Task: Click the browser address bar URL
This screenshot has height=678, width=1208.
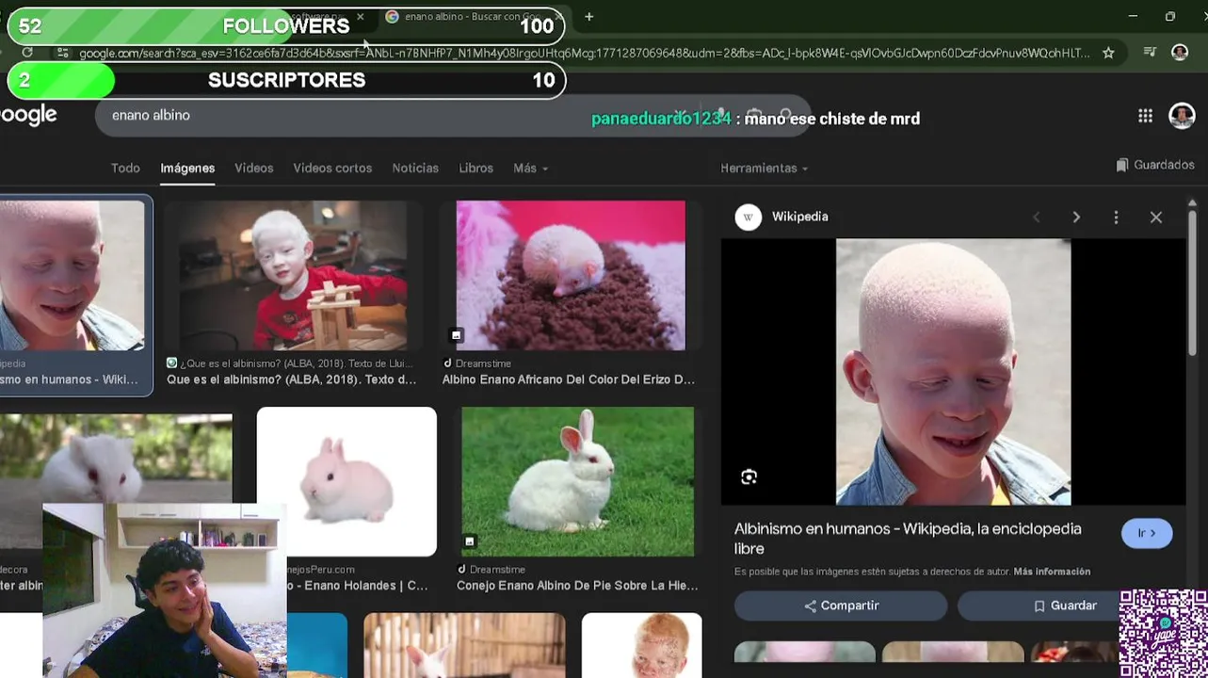Action: 584,54
